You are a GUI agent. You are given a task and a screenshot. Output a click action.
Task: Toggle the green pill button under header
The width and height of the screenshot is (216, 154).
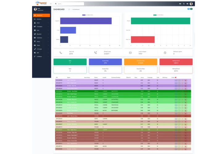pyautogui.click(x=191, y=9)
